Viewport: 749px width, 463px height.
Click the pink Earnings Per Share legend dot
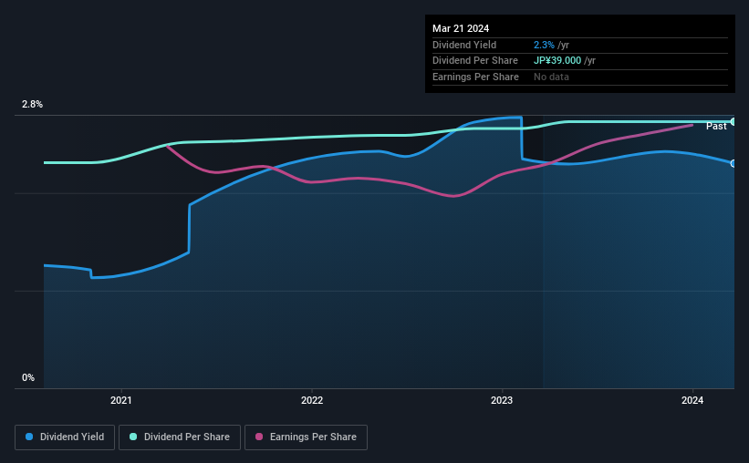pos(259,437)
